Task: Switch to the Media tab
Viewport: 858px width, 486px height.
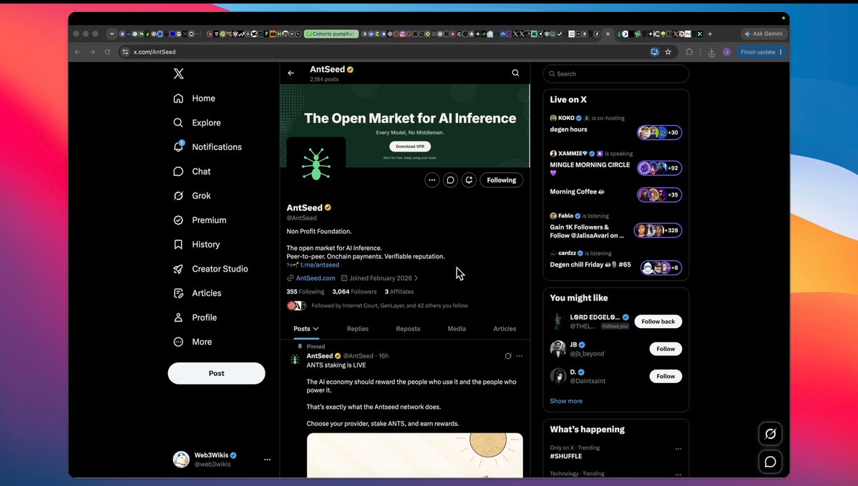Action: [x=457, y=329]
